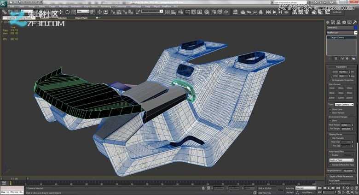Open the camera Type dropdown
This screenshot has width=359, height=195.
(x=344, y=104)
